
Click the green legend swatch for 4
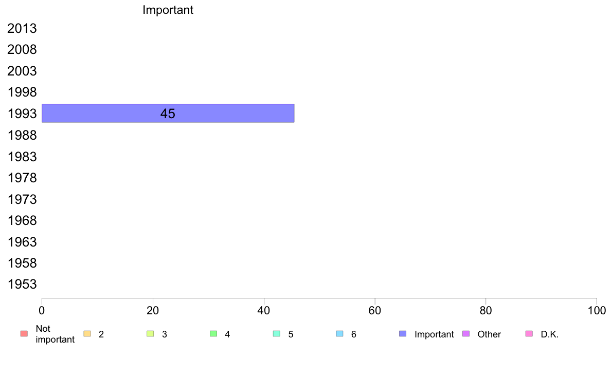(x=213, y=334)
